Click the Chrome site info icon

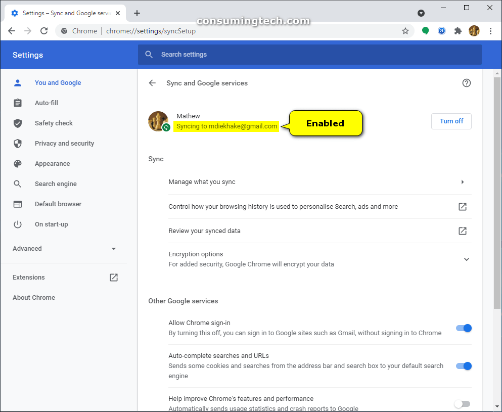click(x=64, y=31)
